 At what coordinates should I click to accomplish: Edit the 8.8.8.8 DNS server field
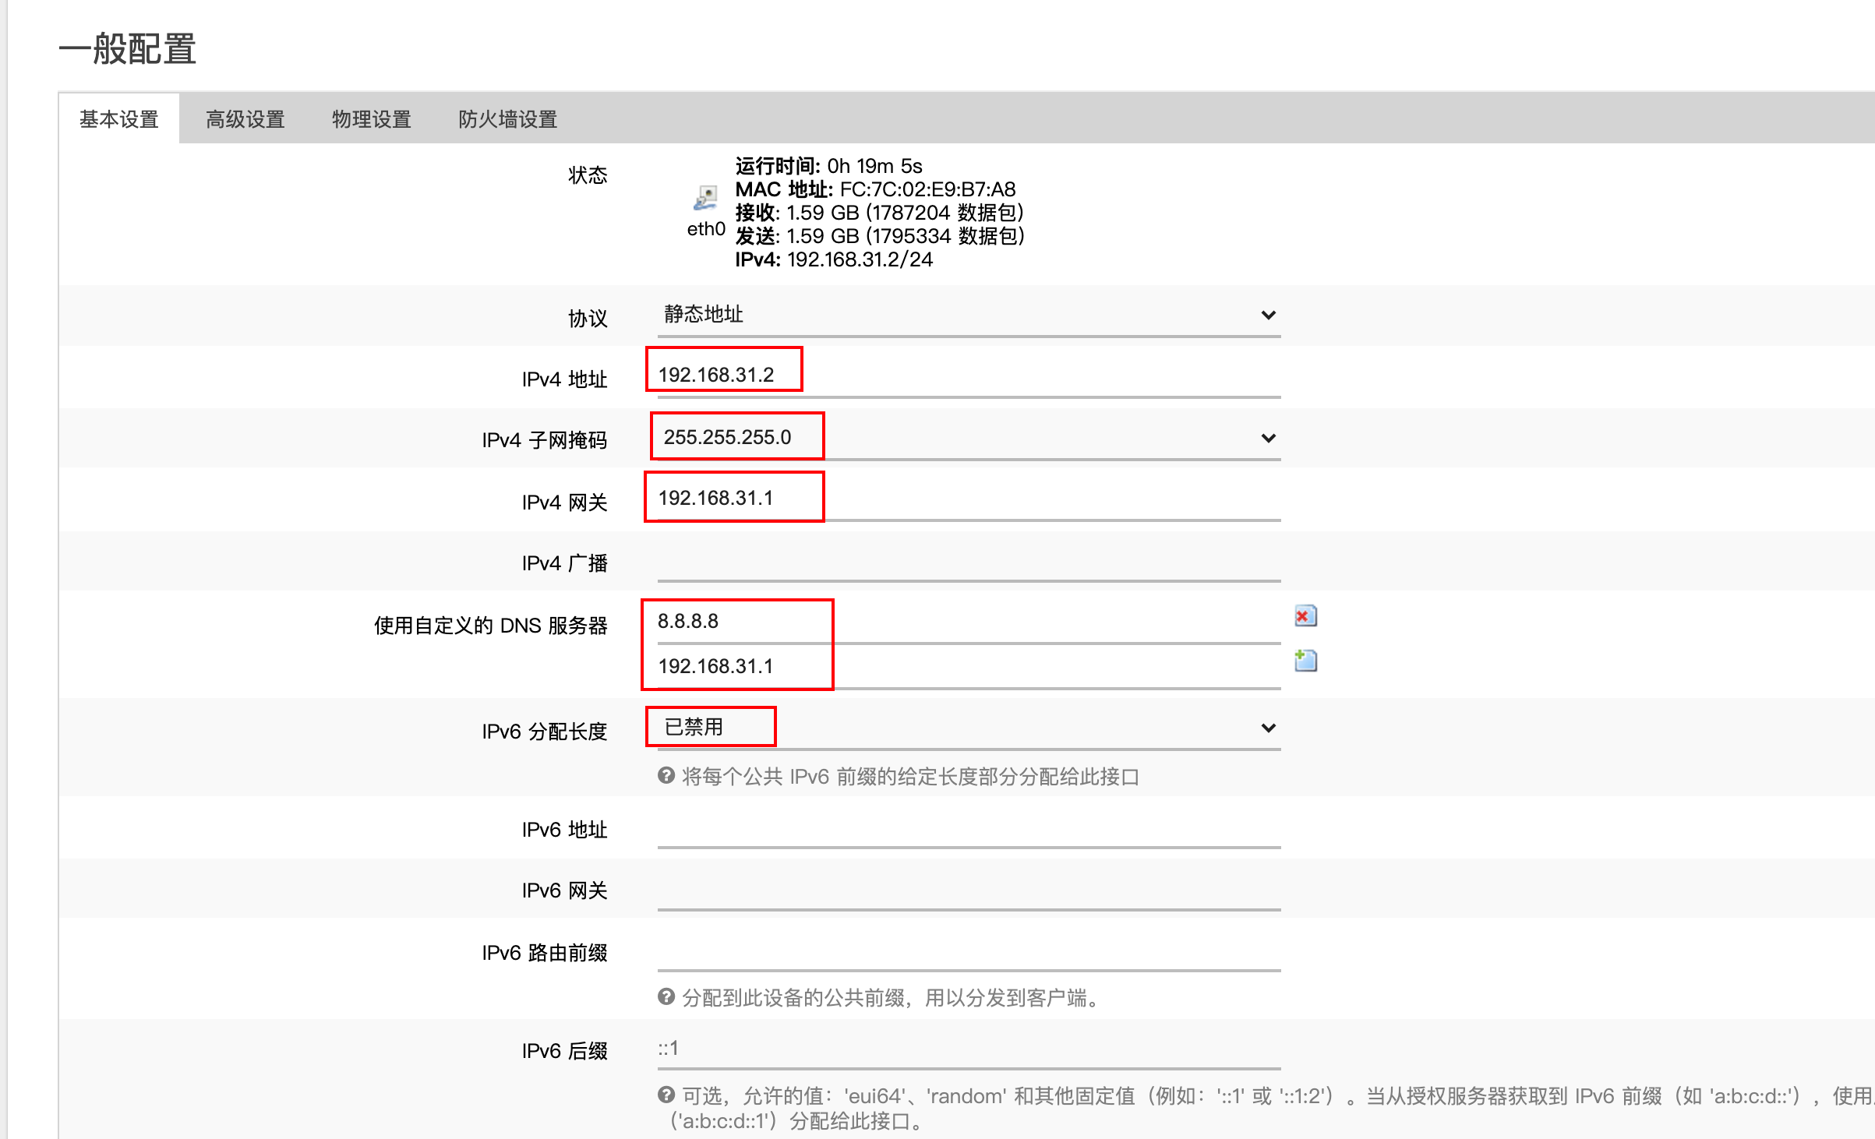coord(969,622)
